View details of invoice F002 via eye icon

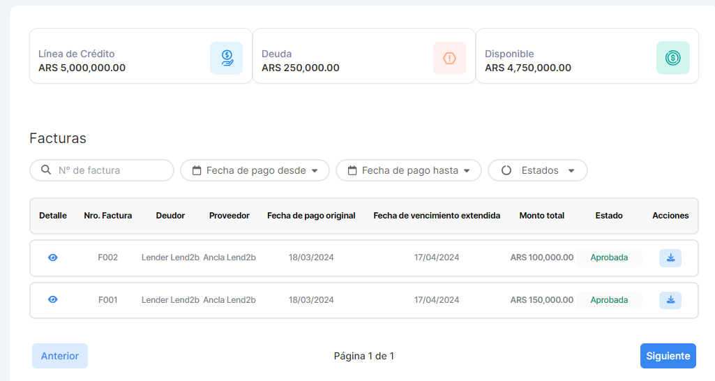point(53,257)
